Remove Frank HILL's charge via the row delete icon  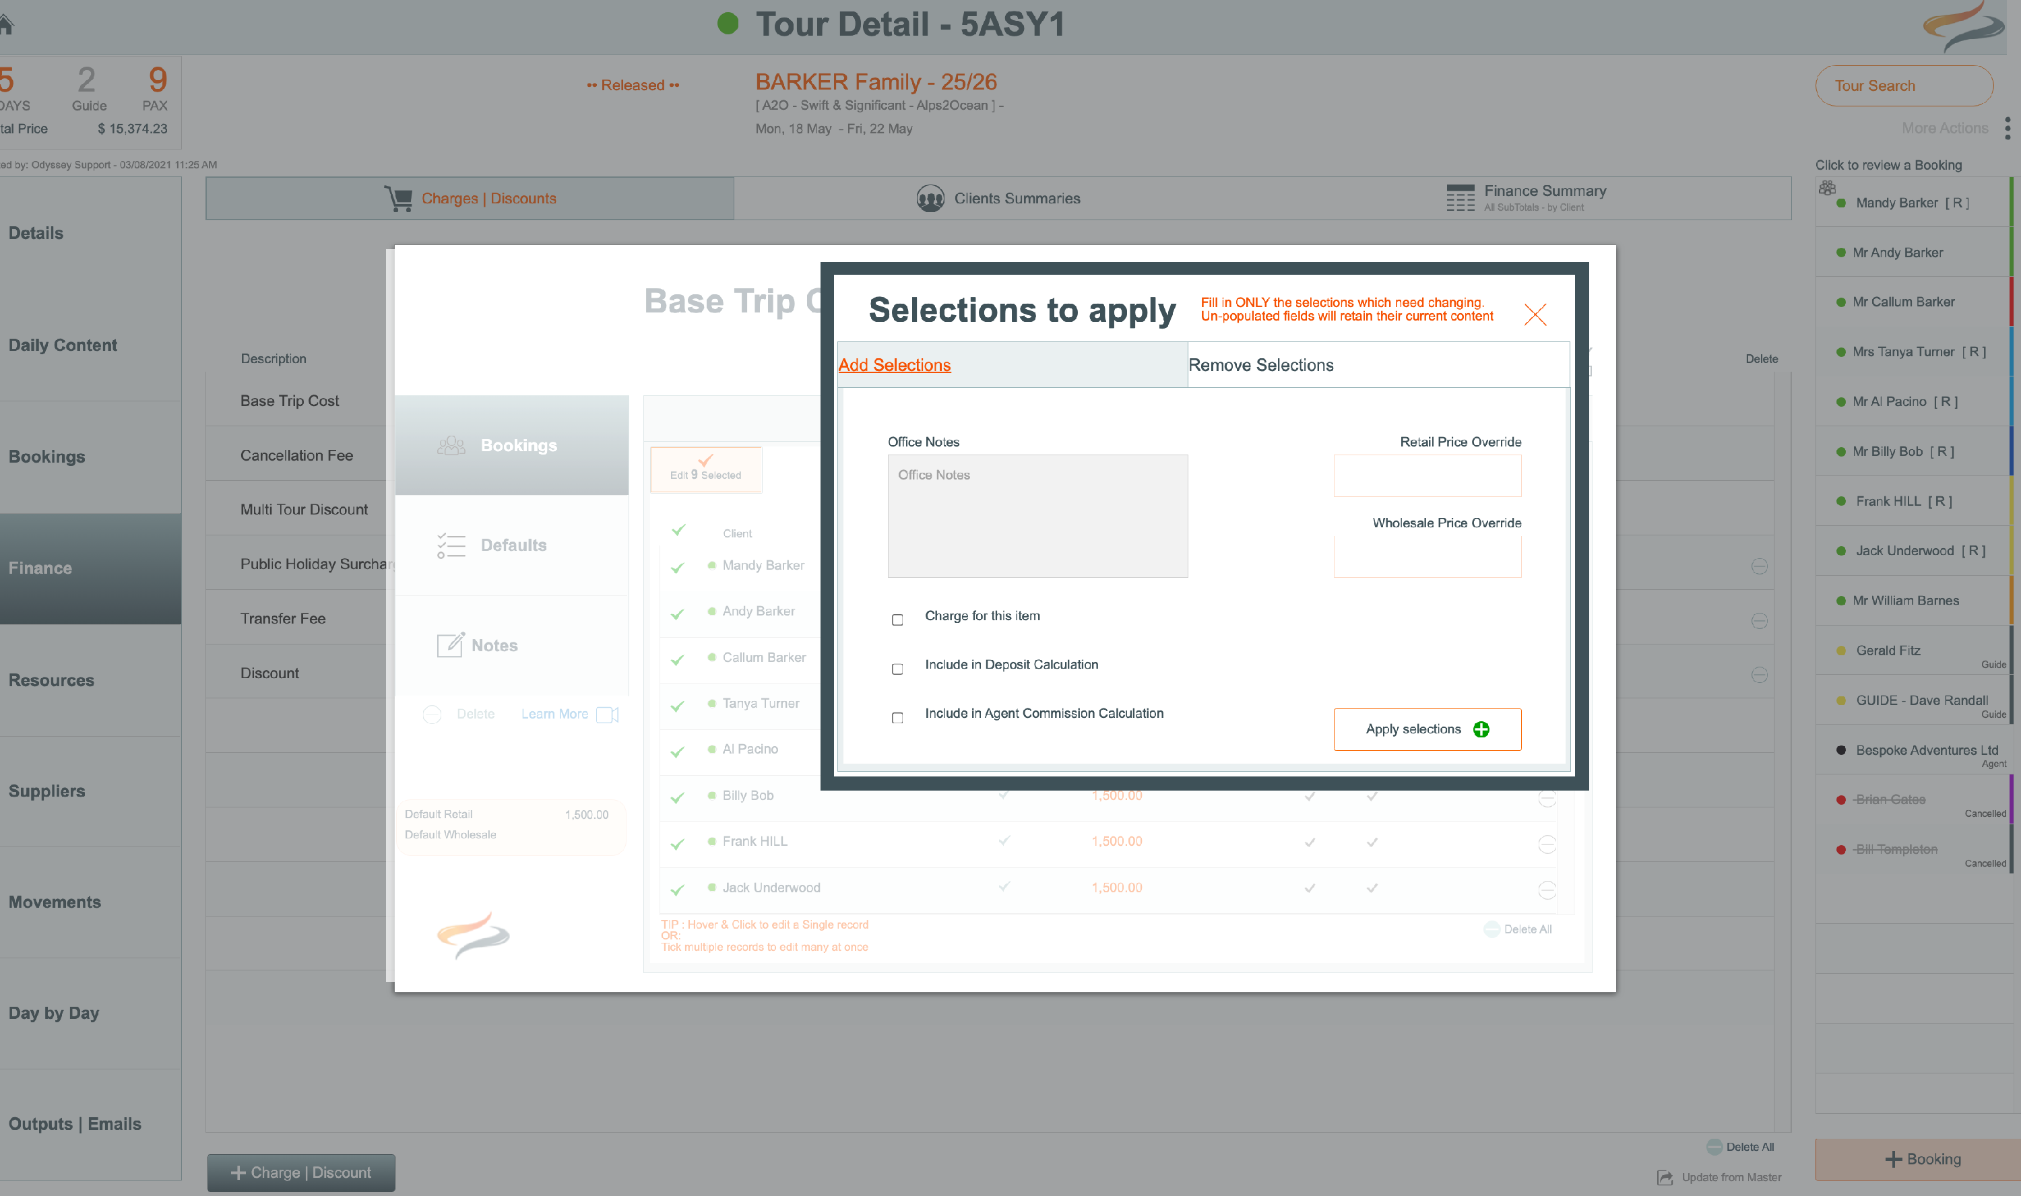(x=1546, y=844)
